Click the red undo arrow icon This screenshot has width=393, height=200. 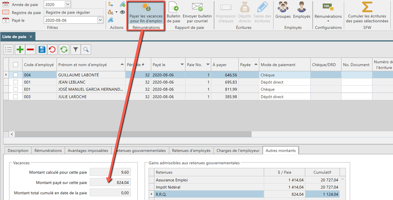tap(52, 49)
